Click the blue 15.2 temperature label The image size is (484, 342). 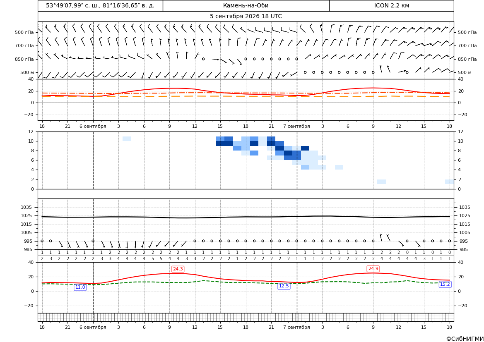445,285
